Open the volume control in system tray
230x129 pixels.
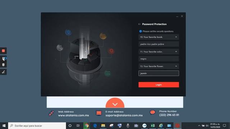(207, 126)
